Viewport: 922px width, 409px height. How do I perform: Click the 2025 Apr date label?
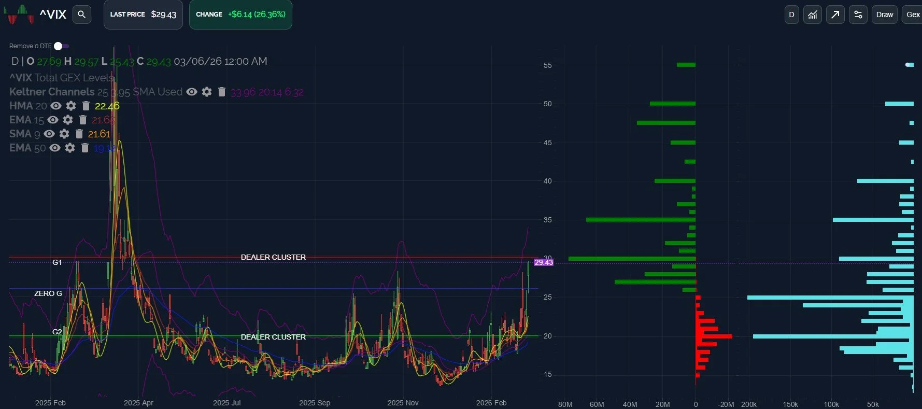[x=138, y=403]
